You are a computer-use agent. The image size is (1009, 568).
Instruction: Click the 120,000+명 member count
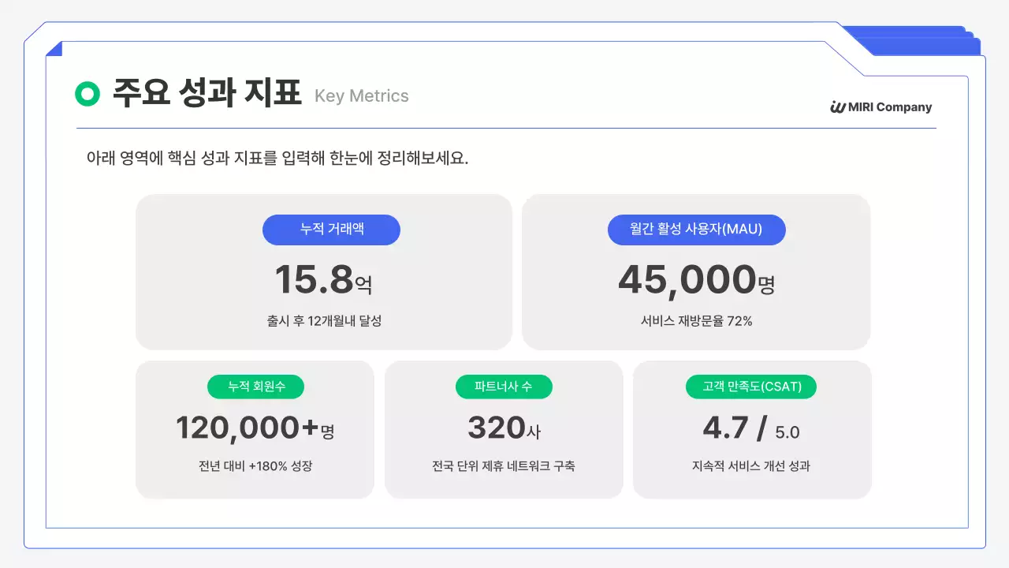[x=254, y=429]
